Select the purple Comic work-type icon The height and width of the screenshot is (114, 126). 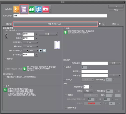tap(24, 9)
